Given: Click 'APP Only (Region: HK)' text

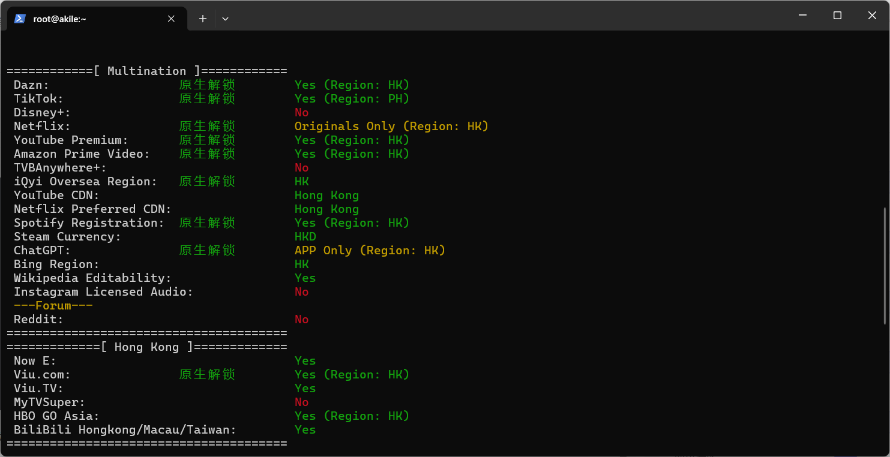Looking at the screenshot, I should (370, 250).
